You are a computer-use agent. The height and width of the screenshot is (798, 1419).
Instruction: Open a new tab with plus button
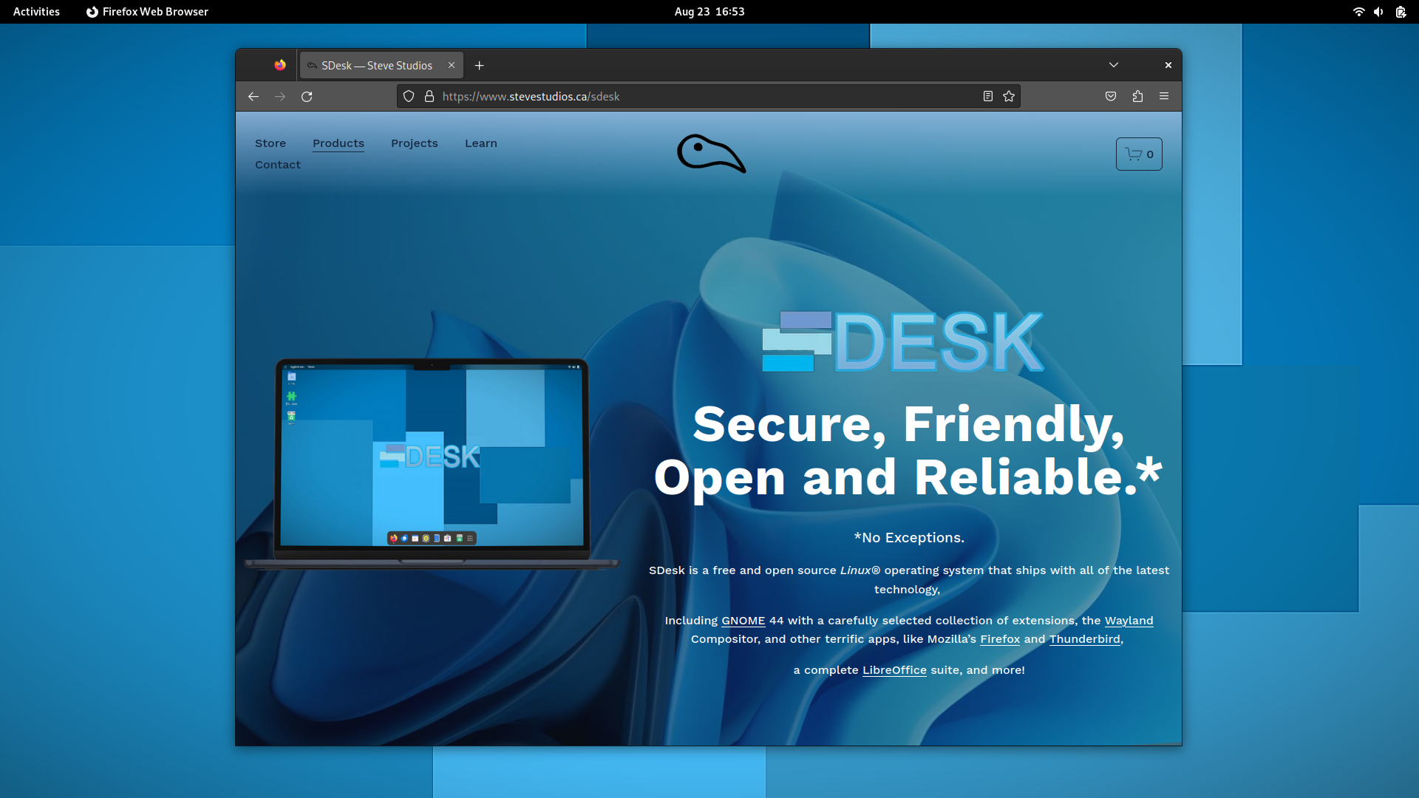480,65
